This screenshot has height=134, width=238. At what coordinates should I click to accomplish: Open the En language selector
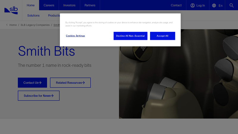[217, 5]
